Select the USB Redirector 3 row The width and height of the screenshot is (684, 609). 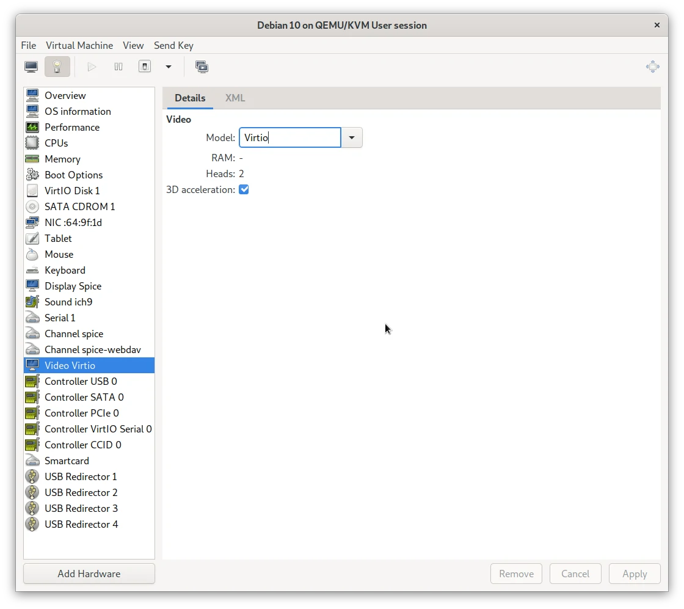point(89,508)
